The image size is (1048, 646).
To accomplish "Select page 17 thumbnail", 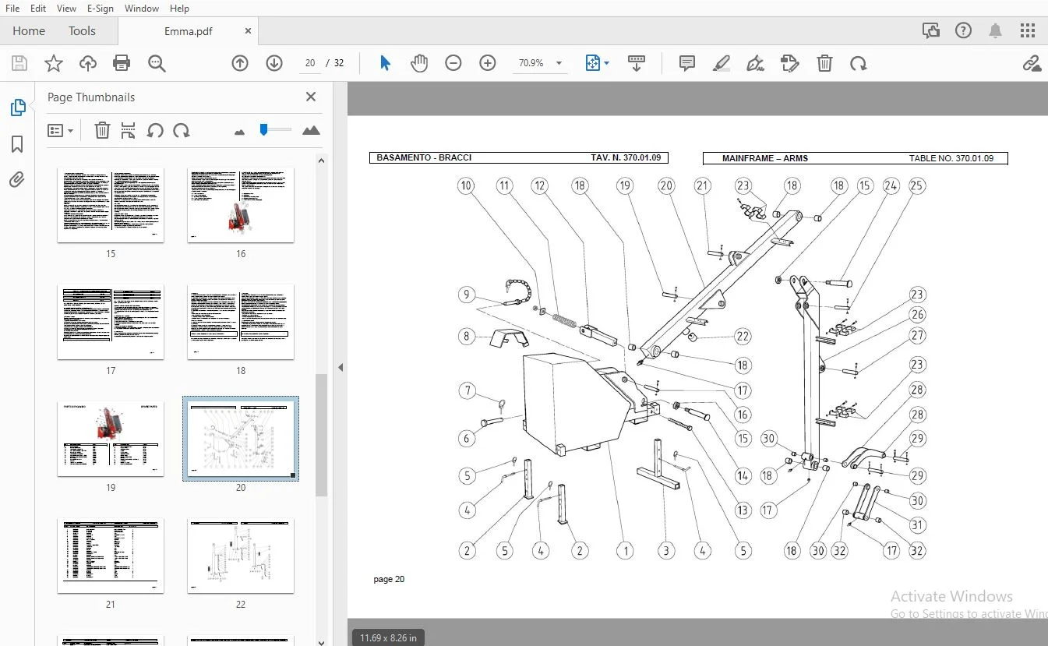I will (x=111, y=322).
